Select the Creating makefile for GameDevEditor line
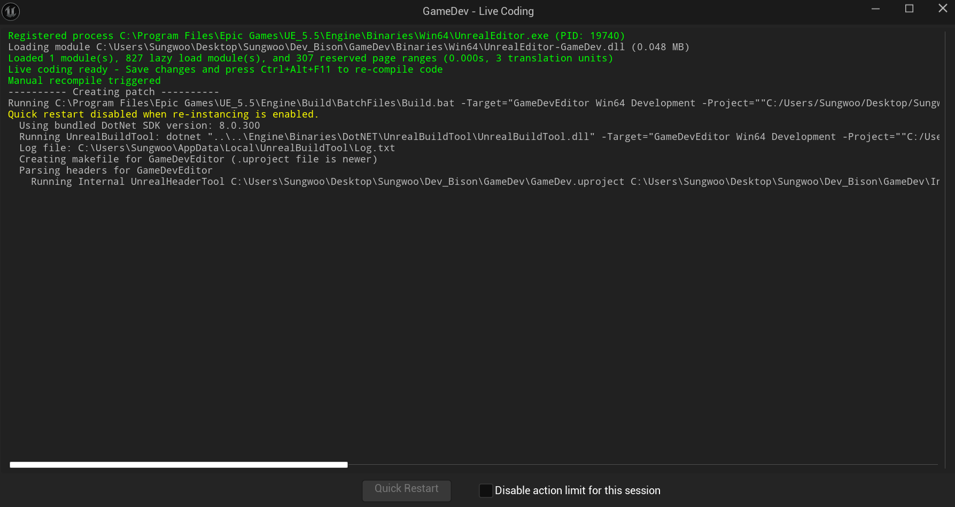This screenshot has width=955, height=507. point(198,159)
